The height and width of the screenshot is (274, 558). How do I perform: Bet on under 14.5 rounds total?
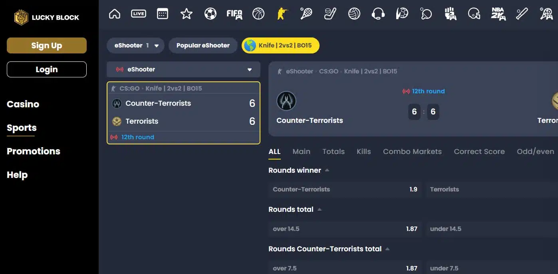(492, 229)
